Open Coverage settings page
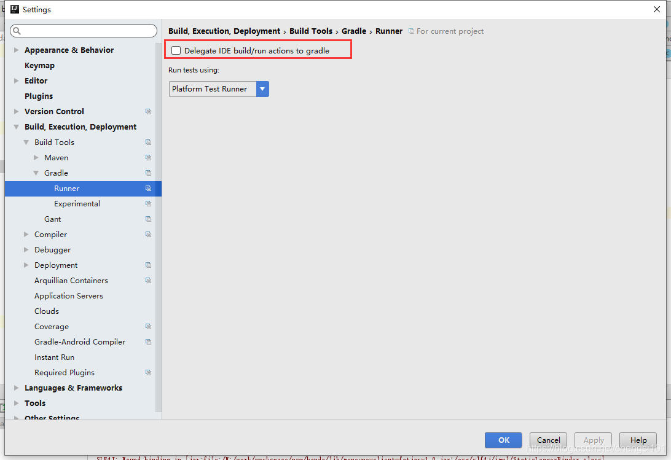The height and width of the screenshot is (460, 671). [52, 327]
